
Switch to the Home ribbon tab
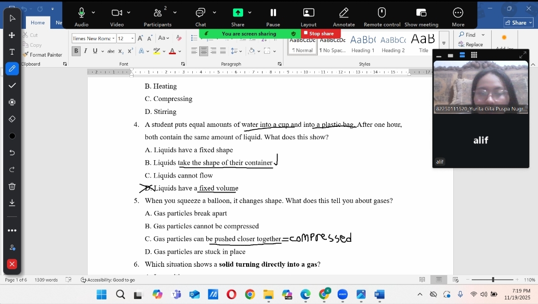(38, 22)
